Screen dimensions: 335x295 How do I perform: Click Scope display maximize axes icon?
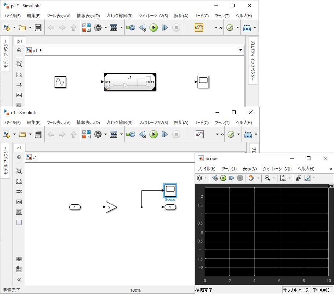[x=331, y=186]
